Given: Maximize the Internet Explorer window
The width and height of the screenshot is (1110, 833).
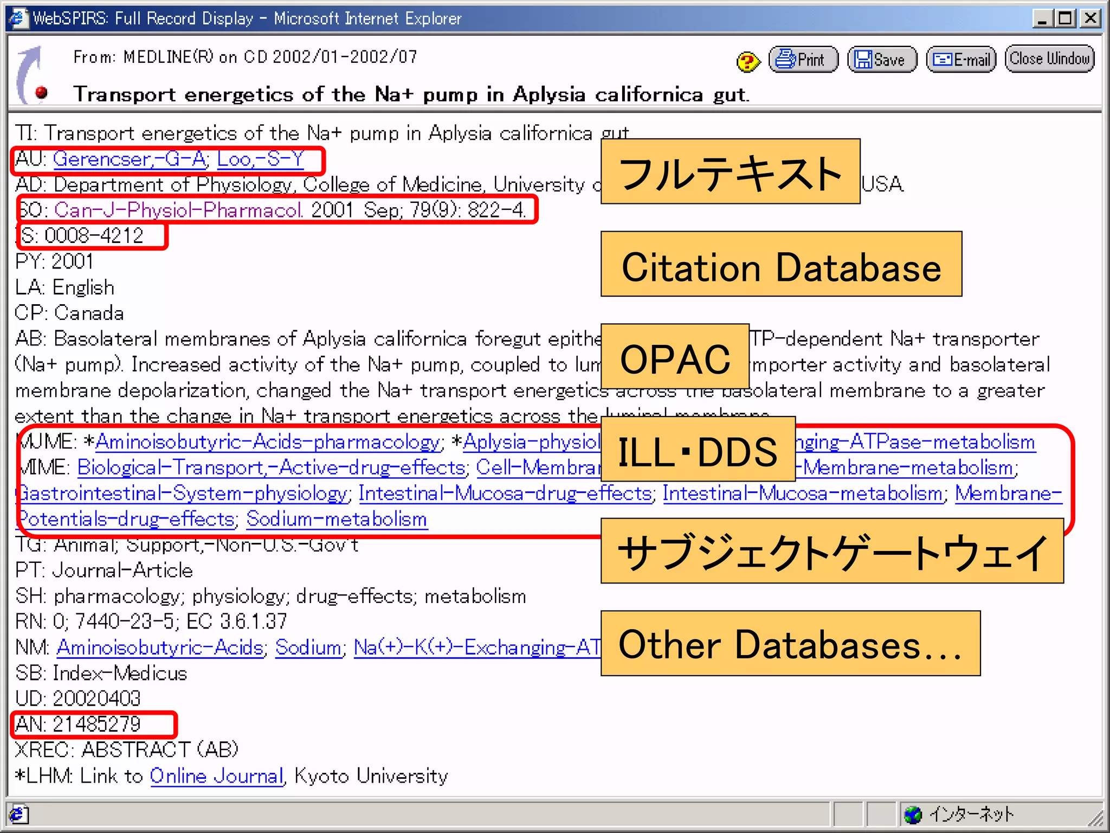Looking at the screenshot, I should [x=1064, y=18].
